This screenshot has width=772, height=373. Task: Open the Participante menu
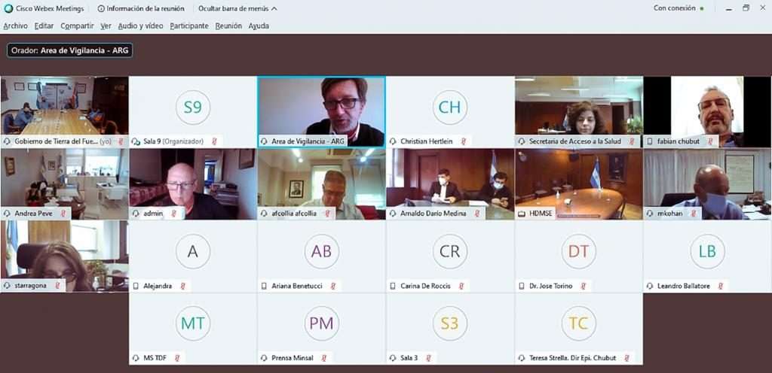pos(189,26)
